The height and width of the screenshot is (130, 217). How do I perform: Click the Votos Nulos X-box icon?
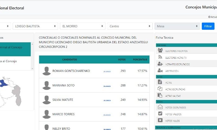coord(160,120)
